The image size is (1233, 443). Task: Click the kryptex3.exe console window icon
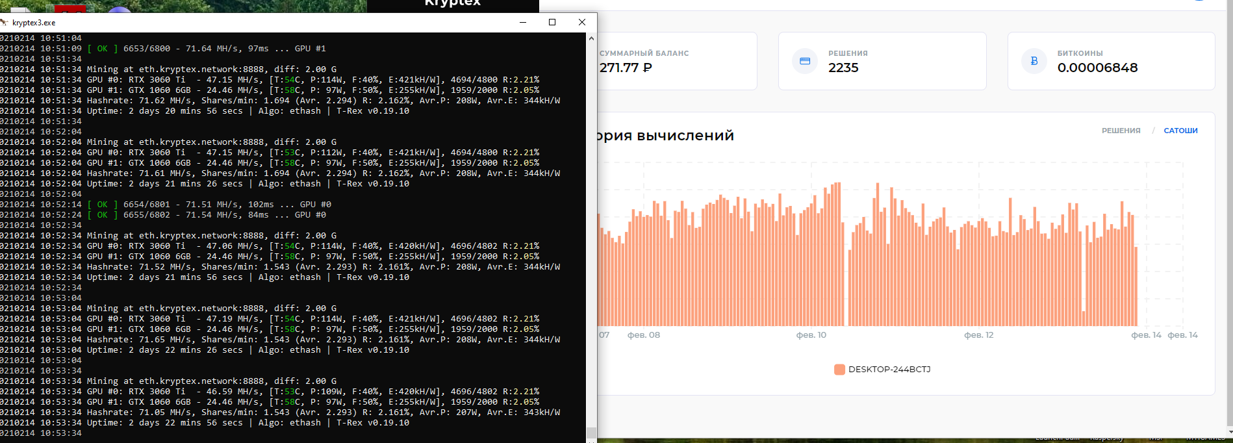4,22
